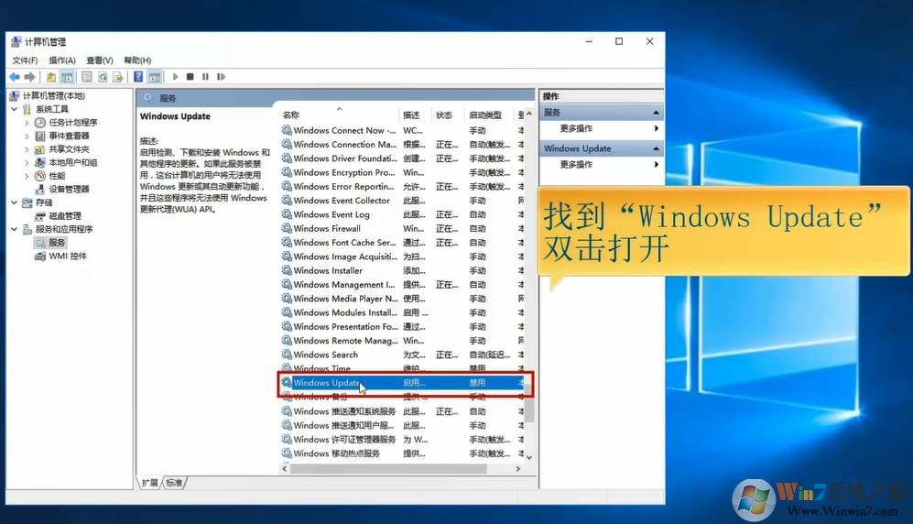913x524 pixels.
Task: Collapse the Windows Update action section
Action: [656, 148]
